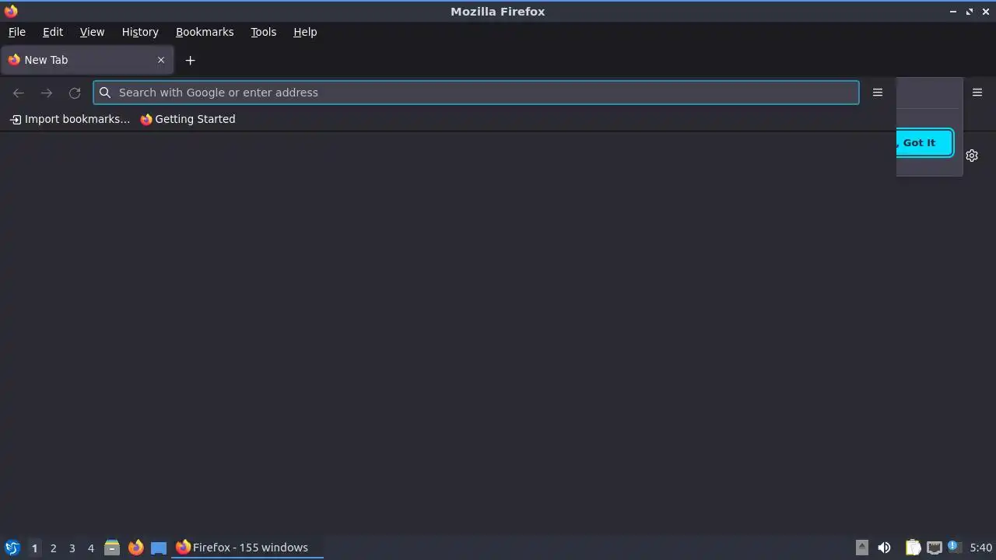Open the History menu
Screen dimensions: 996x560
(x=140, y=32)
